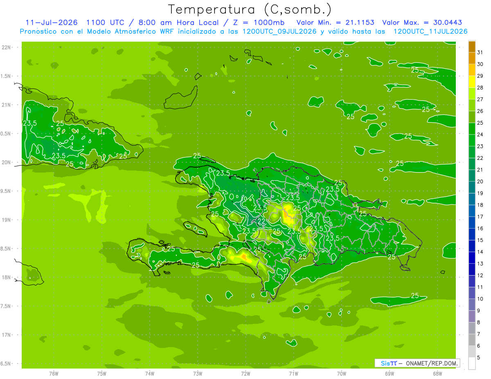Click the 18N latitude axis label
Viewport: 491px width, 379px height.
pos(7,277)
